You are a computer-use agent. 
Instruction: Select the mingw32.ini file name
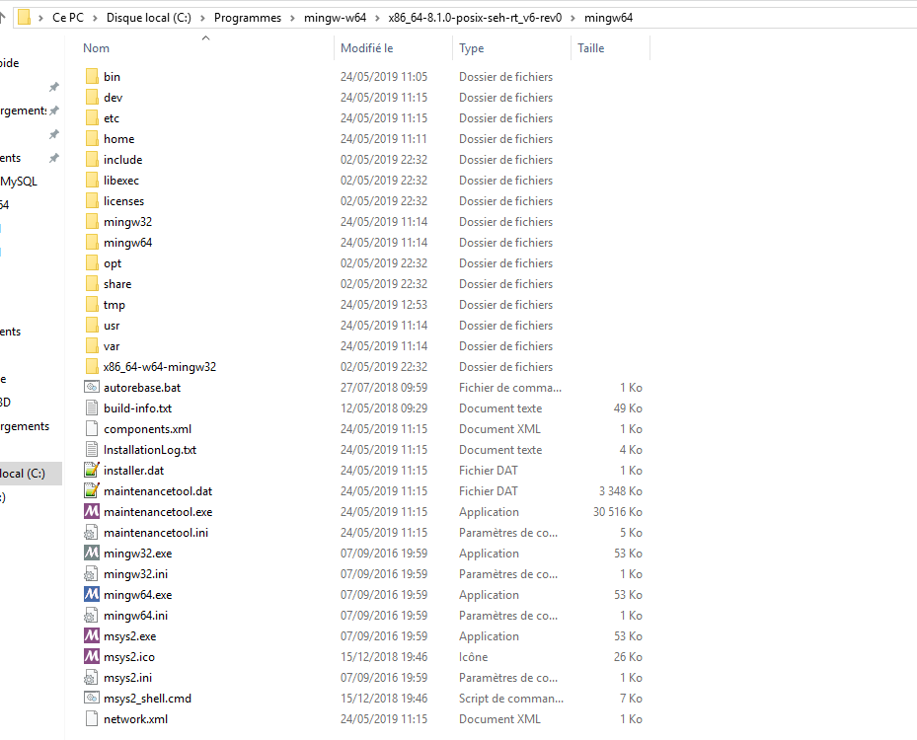(x=135, y=574)
